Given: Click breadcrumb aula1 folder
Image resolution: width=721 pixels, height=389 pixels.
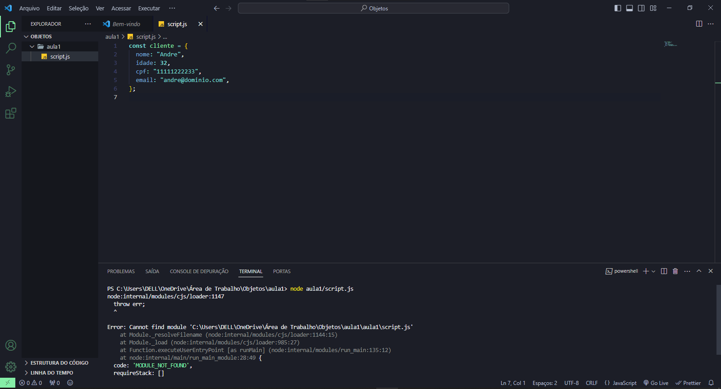Looking at the screenshot, I should pyautogui.click(x=112, y=37).
